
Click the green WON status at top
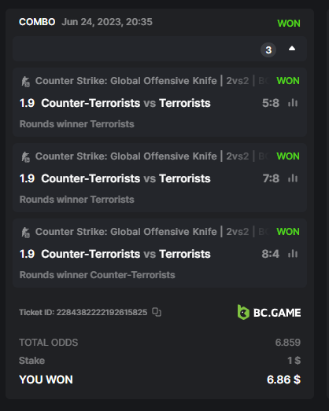289,24
